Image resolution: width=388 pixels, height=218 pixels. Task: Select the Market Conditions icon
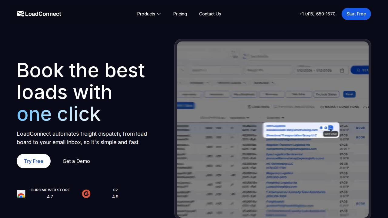(322, 107)
